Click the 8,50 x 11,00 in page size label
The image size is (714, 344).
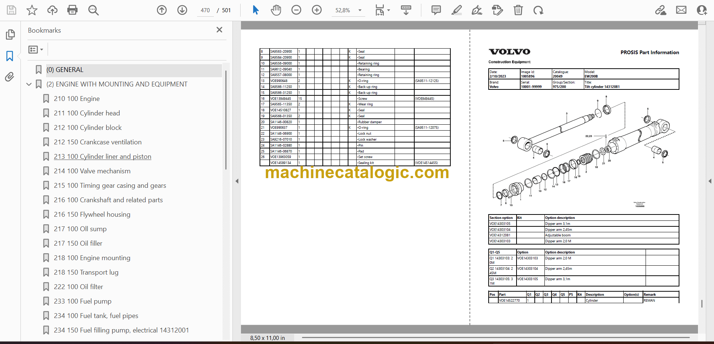267,338
